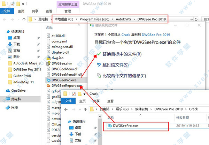Screen dimensions: 209x145
Task: Select OneDrive in main navigation pane
Action: [18, 91]
